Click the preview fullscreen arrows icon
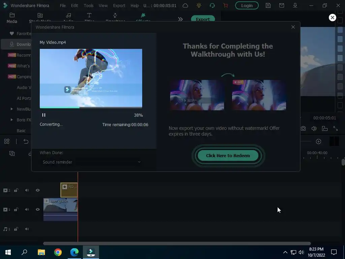 (336, 128)
